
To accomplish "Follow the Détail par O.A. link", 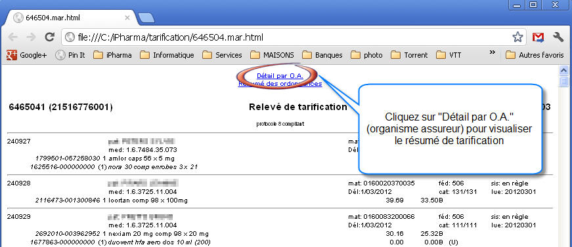I will [280, 76].
